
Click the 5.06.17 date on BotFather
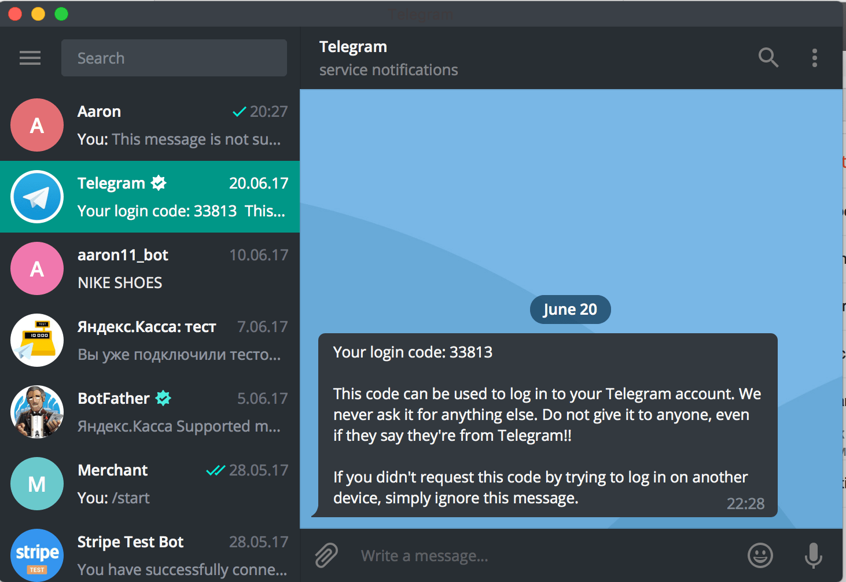[x=262, y=399]
